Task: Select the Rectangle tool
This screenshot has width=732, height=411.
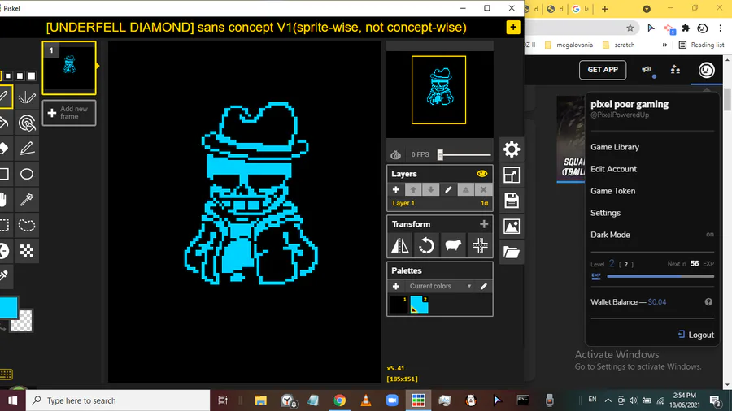Action: click(4, 174)
